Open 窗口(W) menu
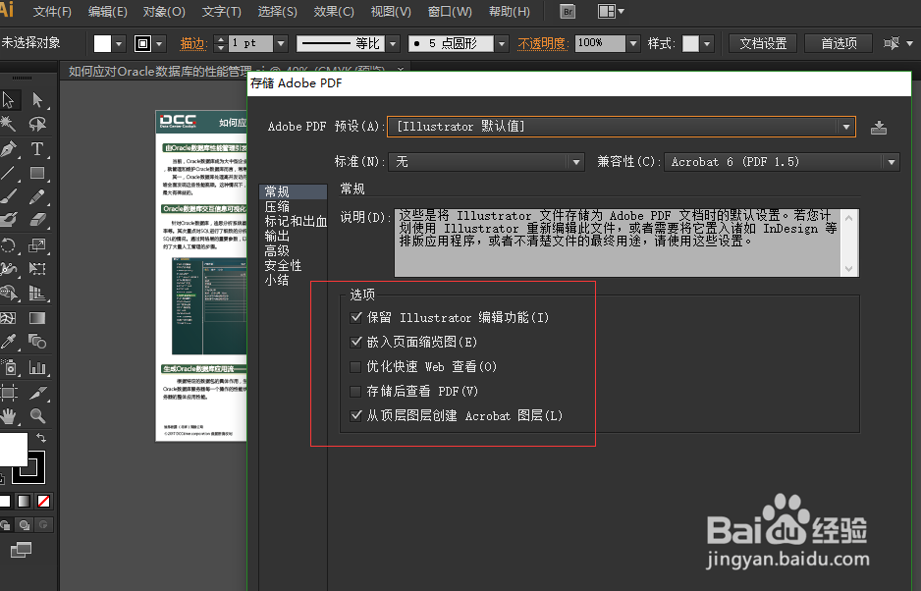 pyautogui.click(x=450, y=12)
